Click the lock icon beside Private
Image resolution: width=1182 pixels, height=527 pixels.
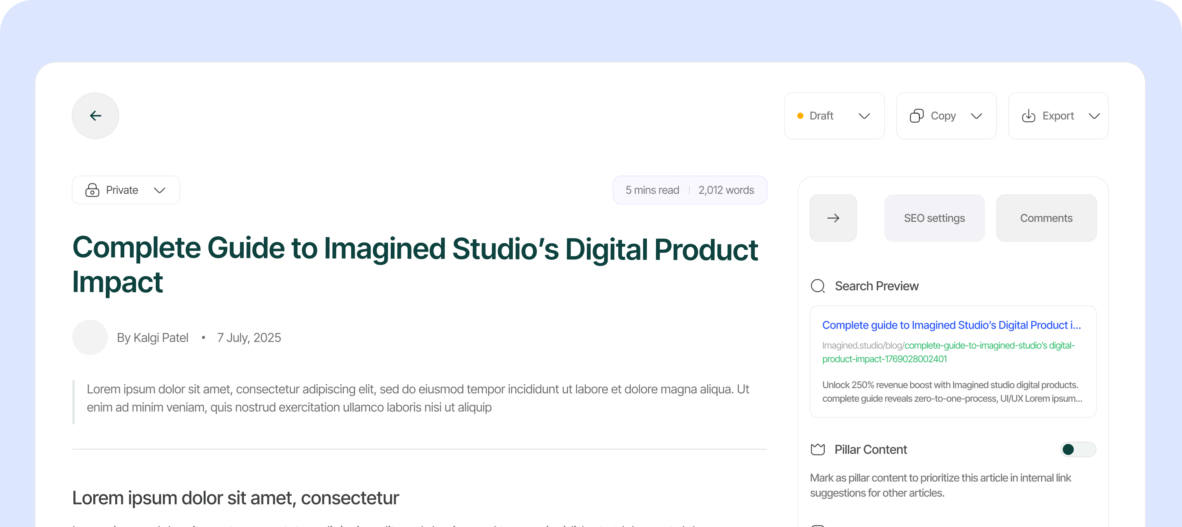[92, 190]
